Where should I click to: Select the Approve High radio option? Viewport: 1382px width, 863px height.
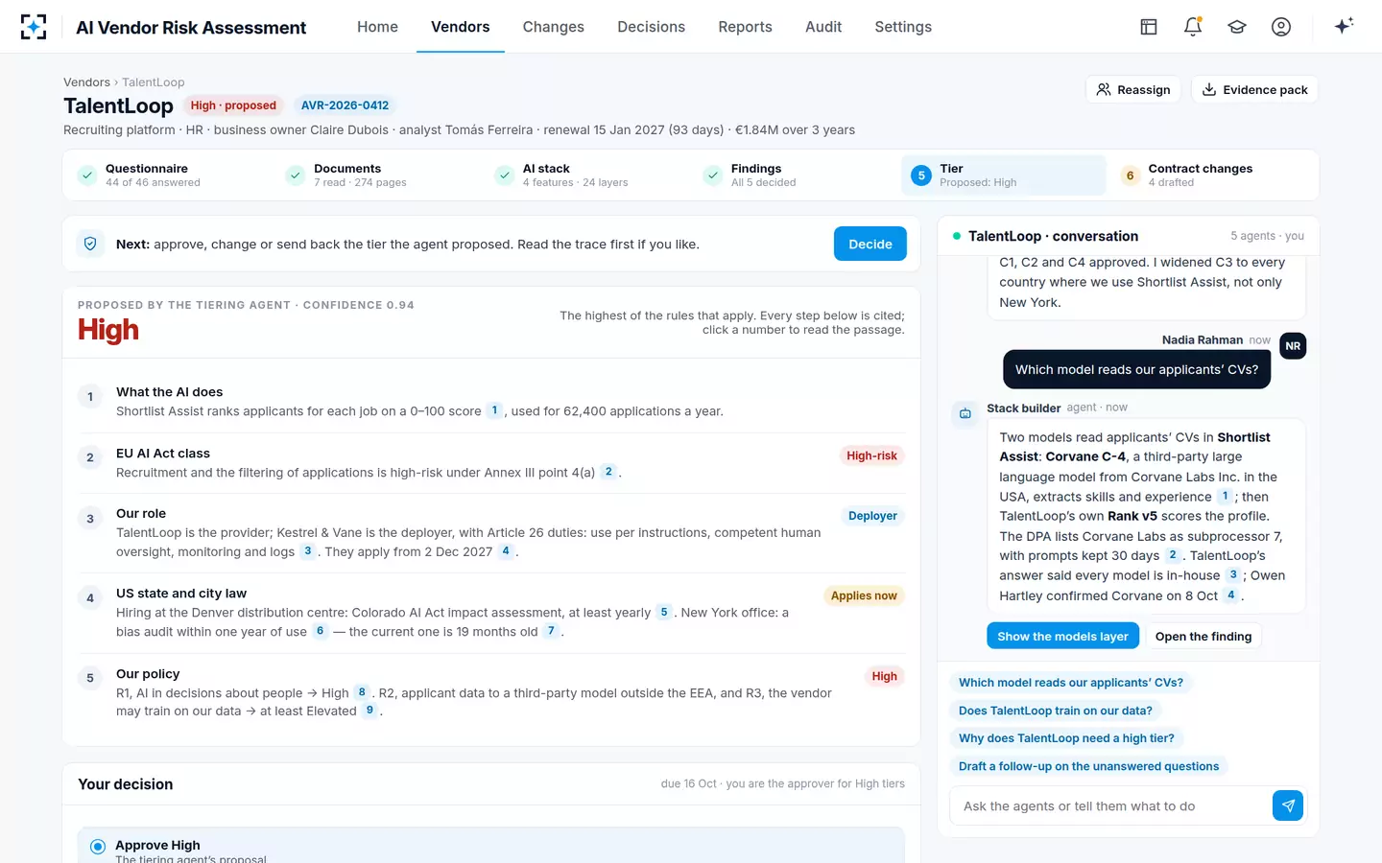coord(98,847)
